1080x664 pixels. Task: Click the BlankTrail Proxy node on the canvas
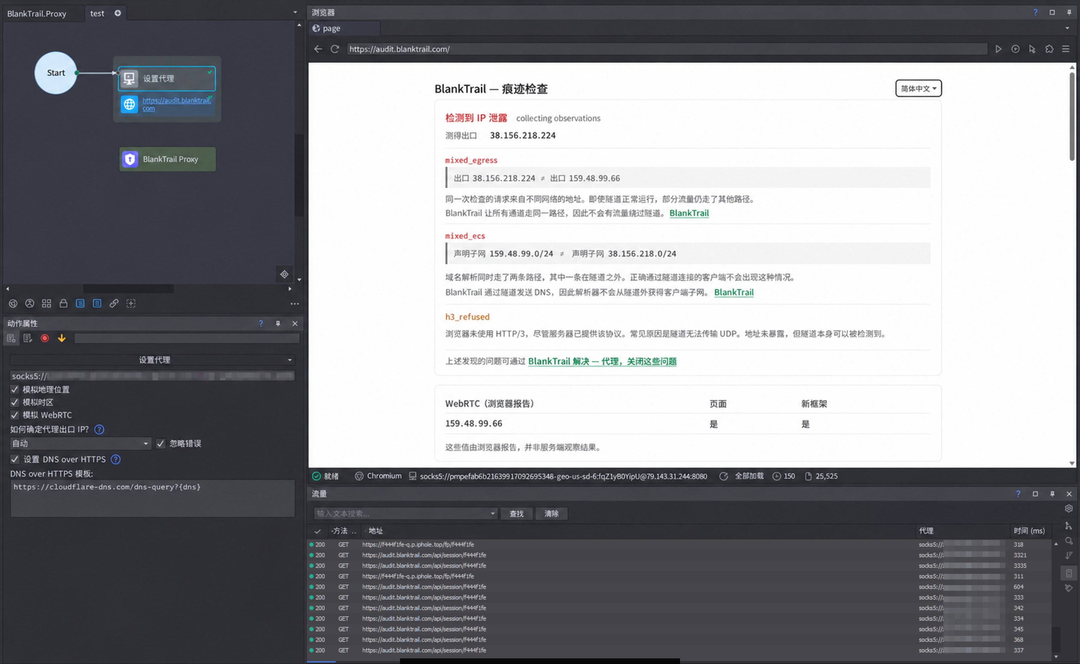pyautogui.click(x=168, y=159)
